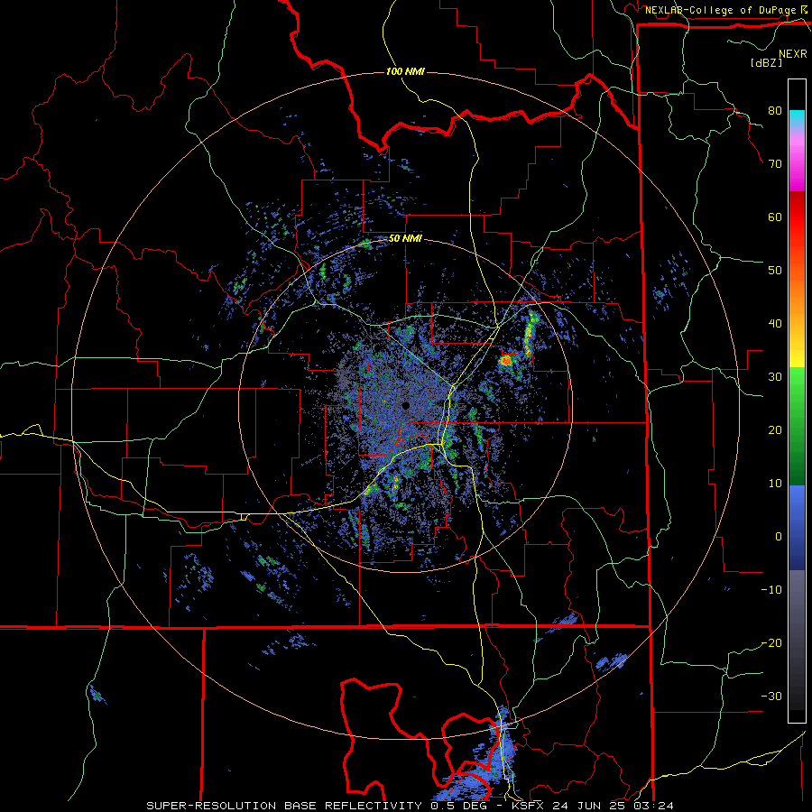
Task: Click the "03:24" timestamp in the caption
Action: [x=655, y=806]
